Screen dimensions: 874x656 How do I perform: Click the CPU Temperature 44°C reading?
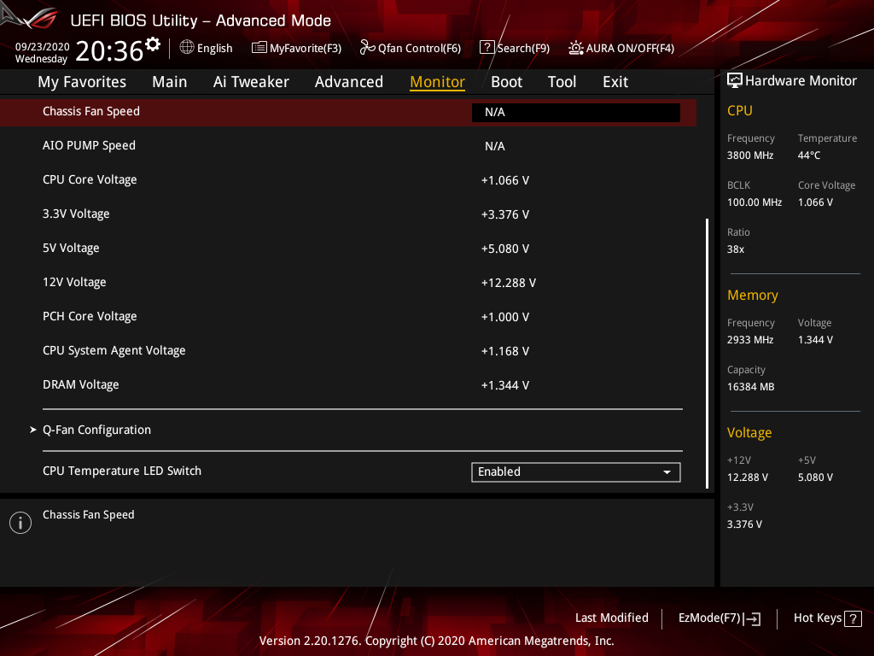(x=809, y=155)
